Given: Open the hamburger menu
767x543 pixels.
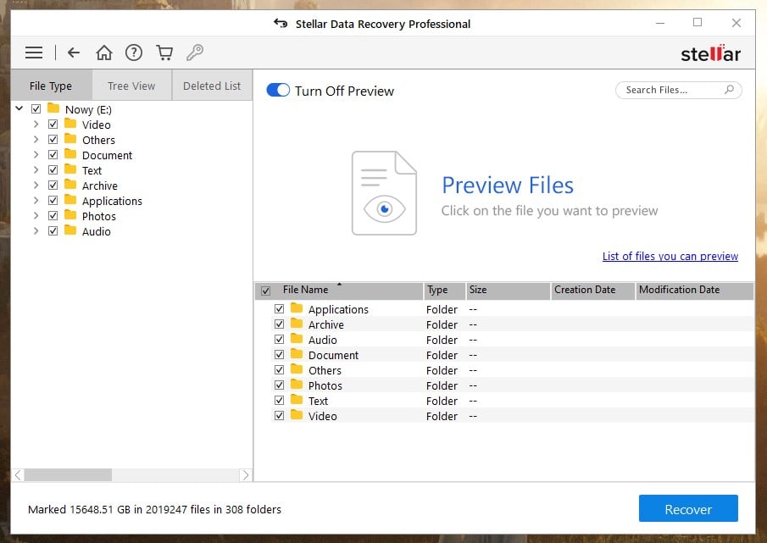Looking at the screenshot, I should coord(34,53).
